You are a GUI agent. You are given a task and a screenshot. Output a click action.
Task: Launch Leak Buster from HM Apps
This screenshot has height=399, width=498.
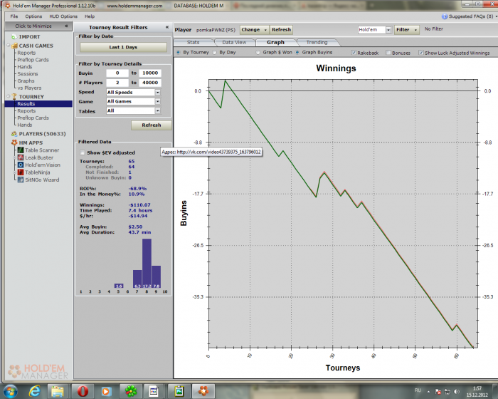(41, 157)
